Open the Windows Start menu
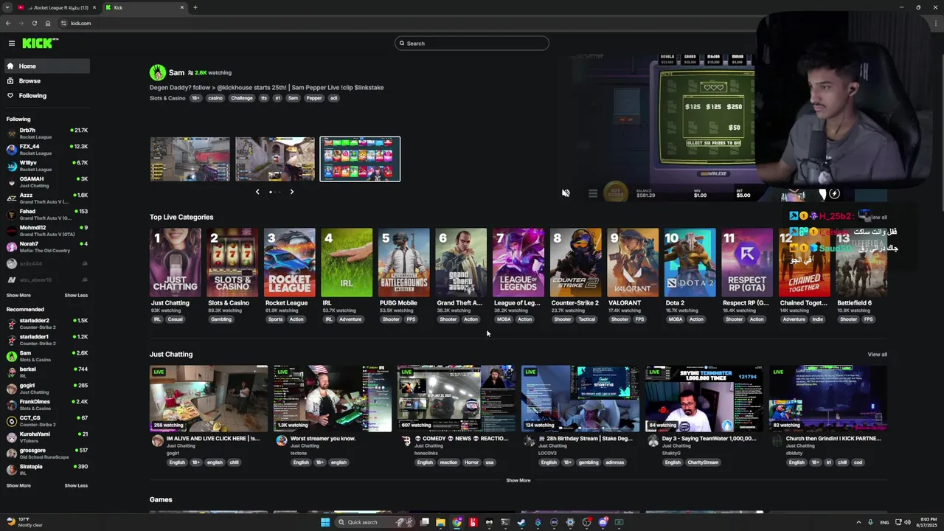The width and height of the screenshot is (944, 531). [x=324, y=522]
